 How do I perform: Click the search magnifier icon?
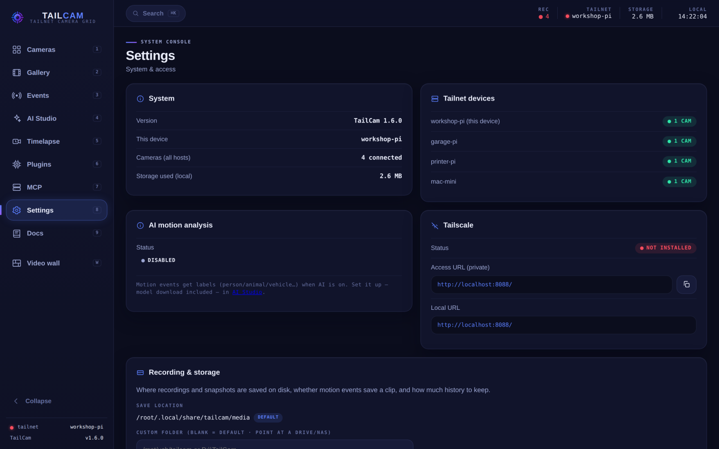(136, 13)
